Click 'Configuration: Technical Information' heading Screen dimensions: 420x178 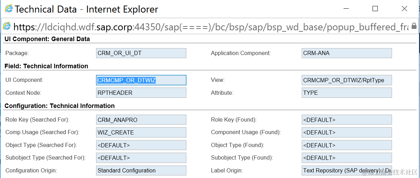(59, 106)
